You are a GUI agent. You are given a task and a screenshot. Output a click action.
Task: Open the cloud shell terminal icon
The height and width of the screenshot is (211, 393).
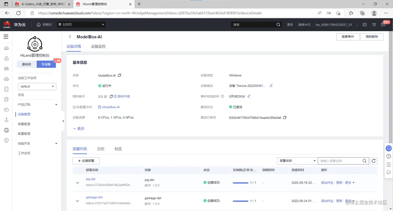click(x=365, y=24)
